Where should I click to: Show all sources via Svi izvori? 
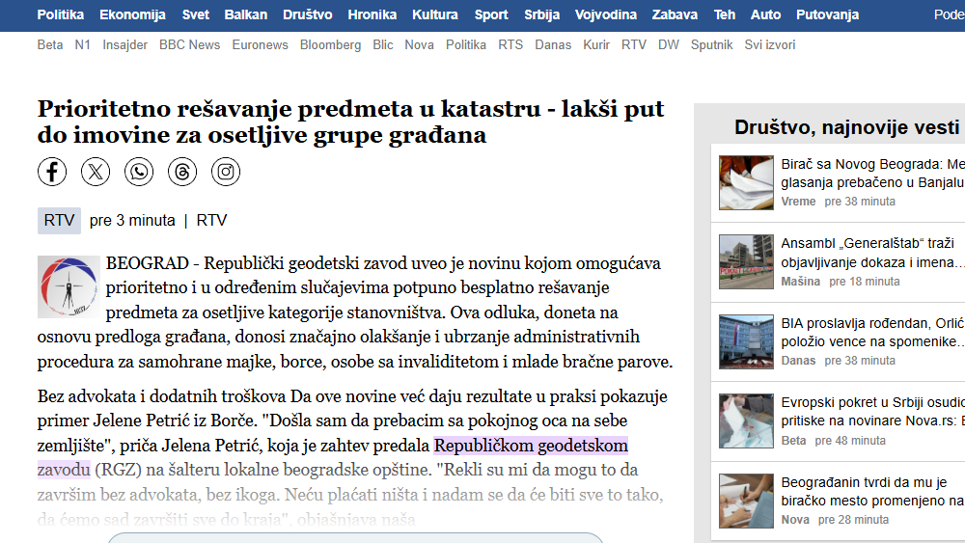point(770,45)
